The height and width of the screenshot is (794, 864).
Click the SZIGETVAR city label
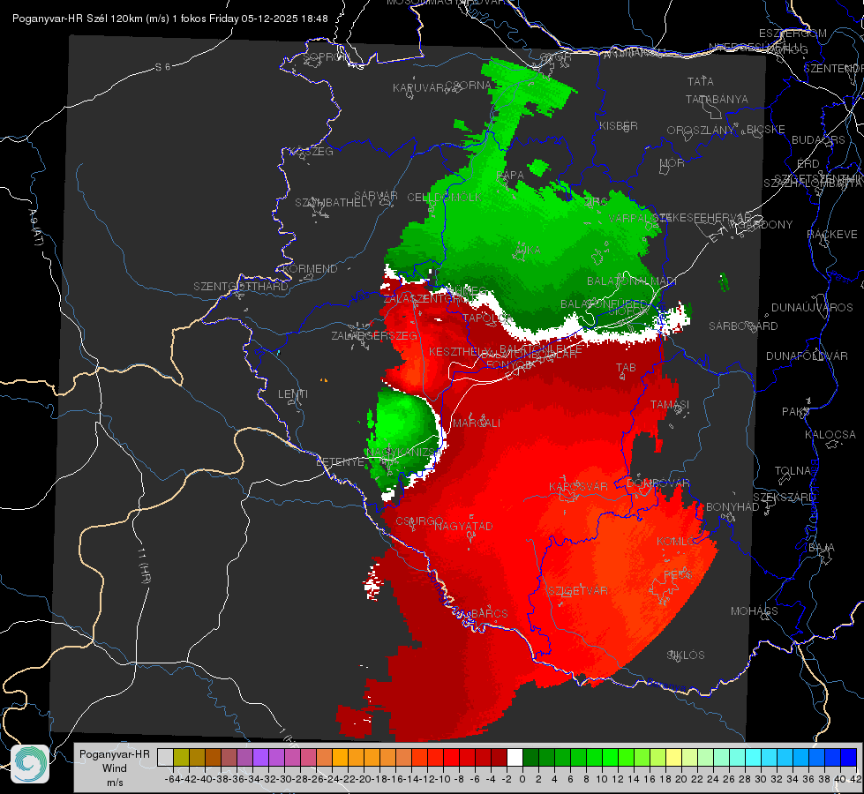click(578, 591)
